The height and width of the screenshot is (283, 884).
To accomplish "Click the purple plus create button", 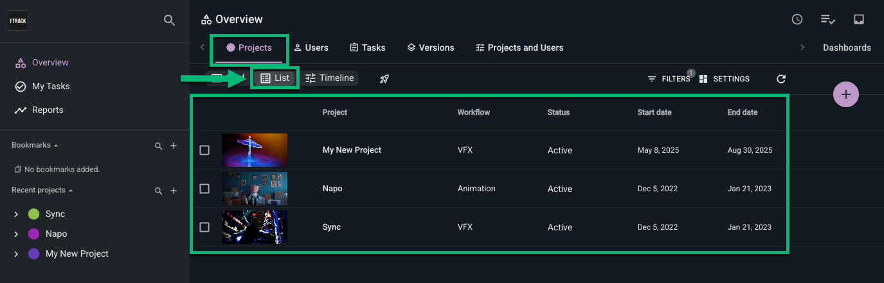I will (x=845, y=94).
